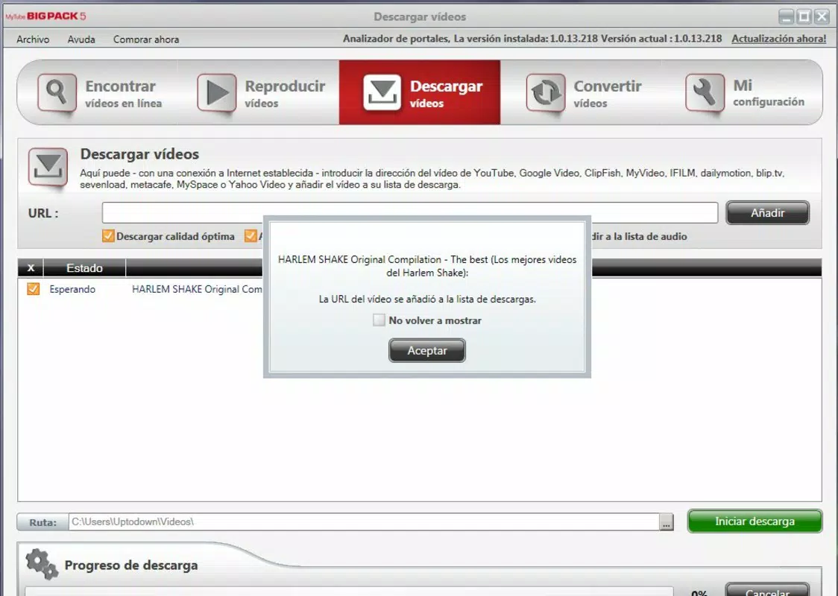Select the Descargar vídeos tab label

point(447,93)
